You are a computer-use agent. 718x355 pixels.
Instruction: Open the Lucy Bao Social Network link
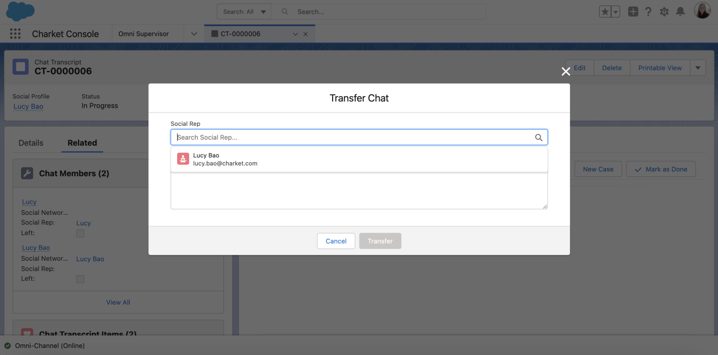[90, 259]
